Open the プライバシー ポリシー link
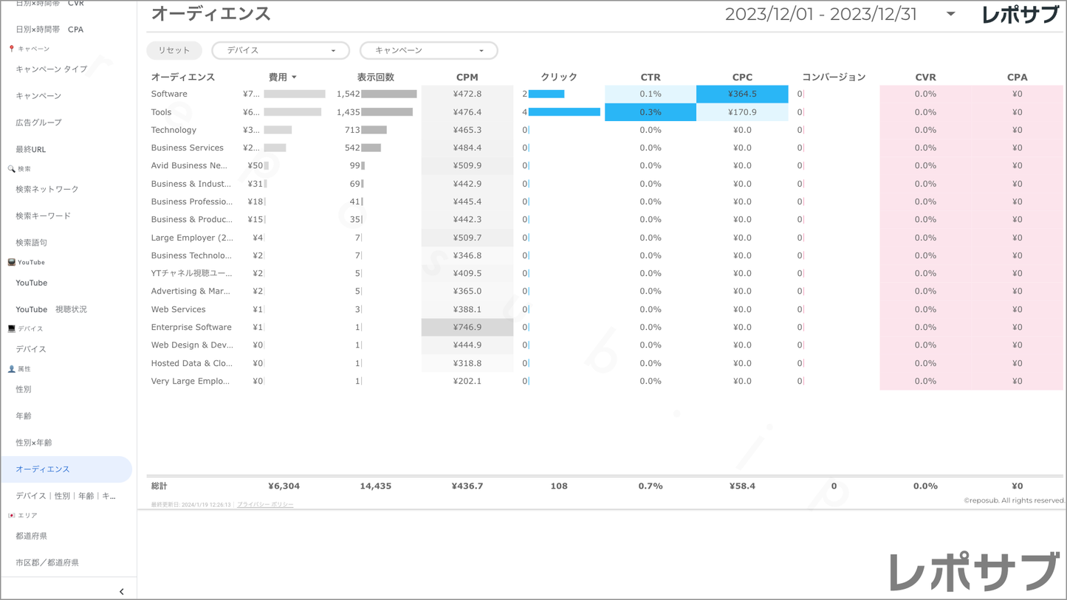The width and height of the screenshot is (1067, 600). pyautogui.click(x=265, y=505)
